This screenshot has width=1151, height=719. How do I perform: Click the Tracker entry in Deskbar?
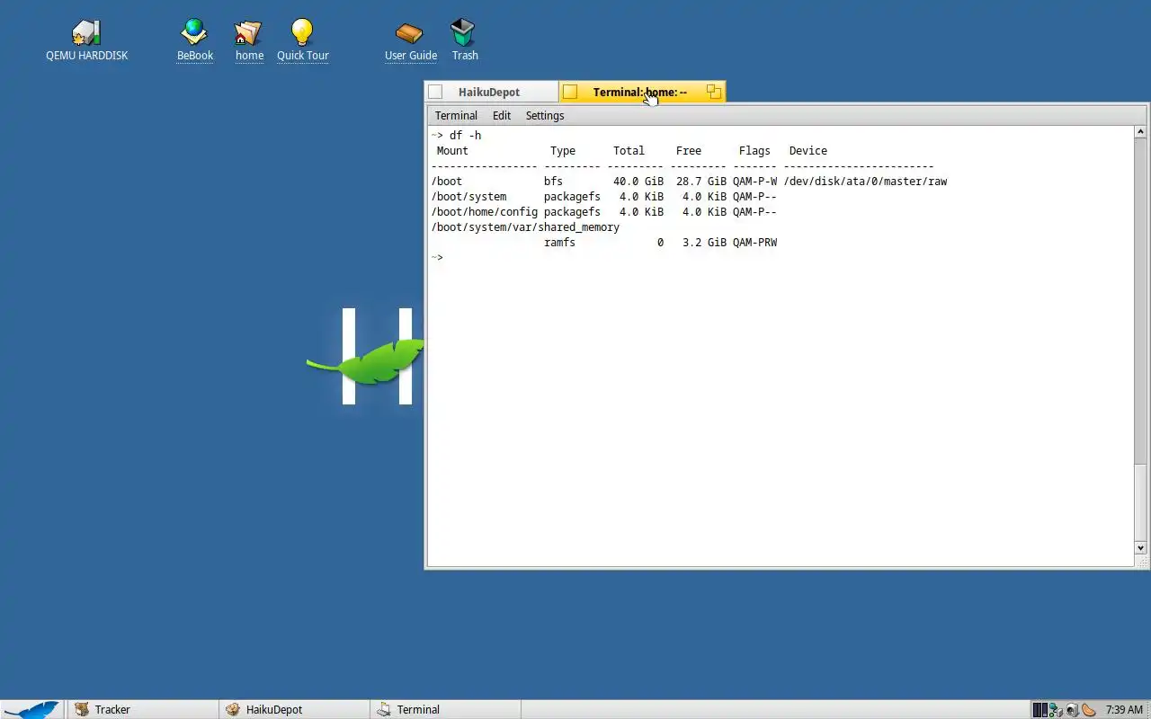point(142,709)
